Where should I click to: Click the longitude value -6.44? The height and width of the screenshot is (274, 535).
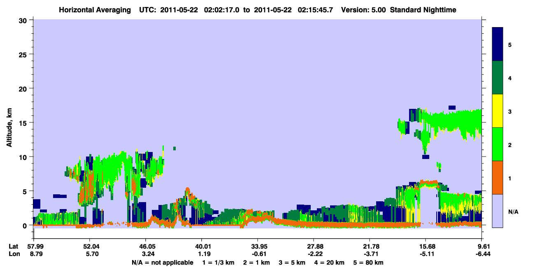[482, 254]
